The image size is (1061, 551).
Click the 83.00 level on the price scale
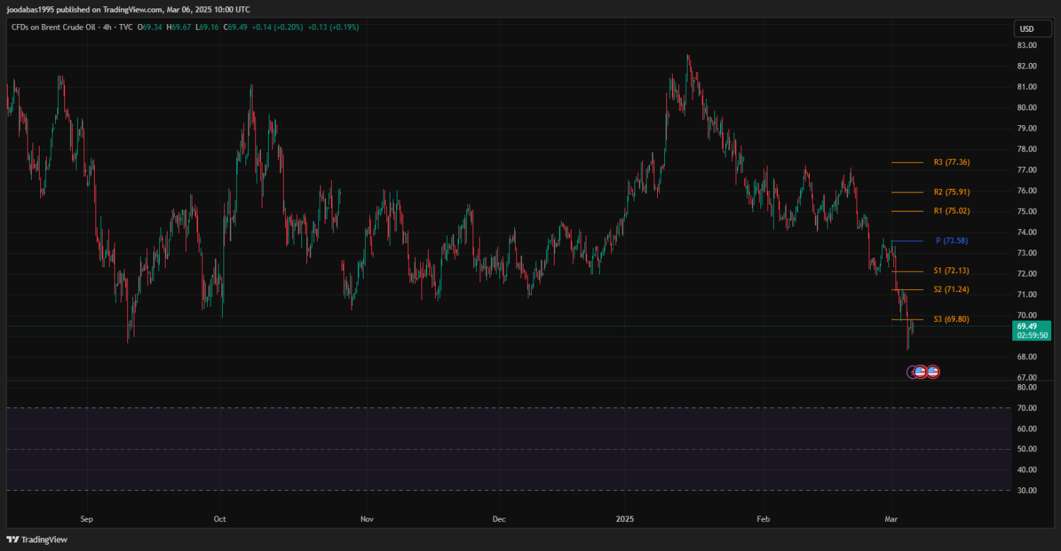[1026, 45]
